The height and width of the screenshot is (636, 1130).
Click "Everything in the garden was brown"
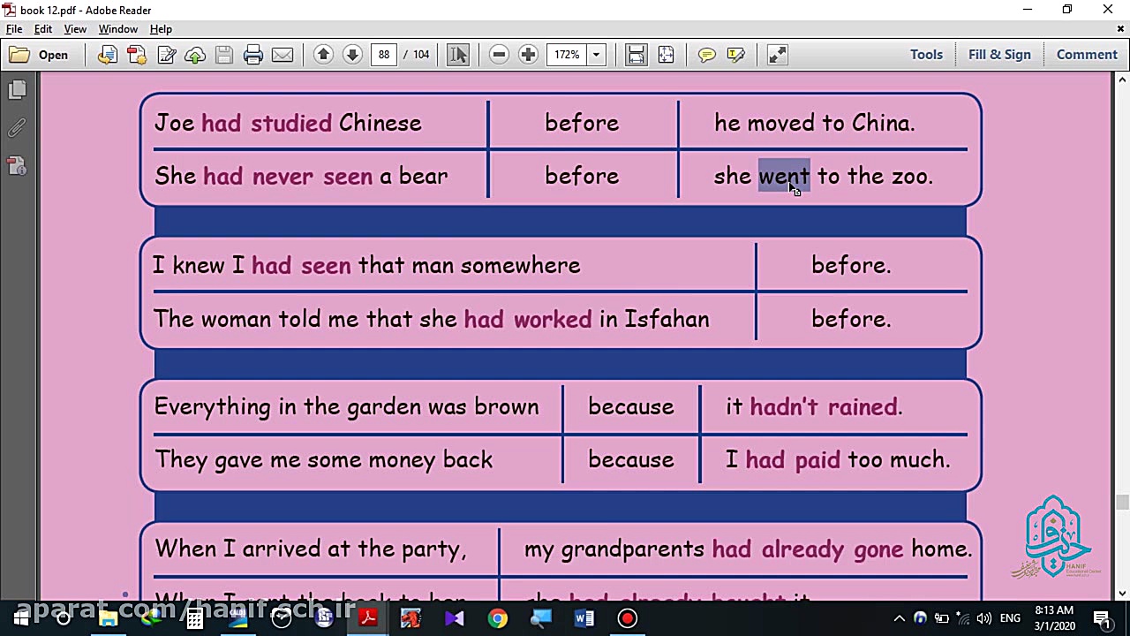coord(346,406)
